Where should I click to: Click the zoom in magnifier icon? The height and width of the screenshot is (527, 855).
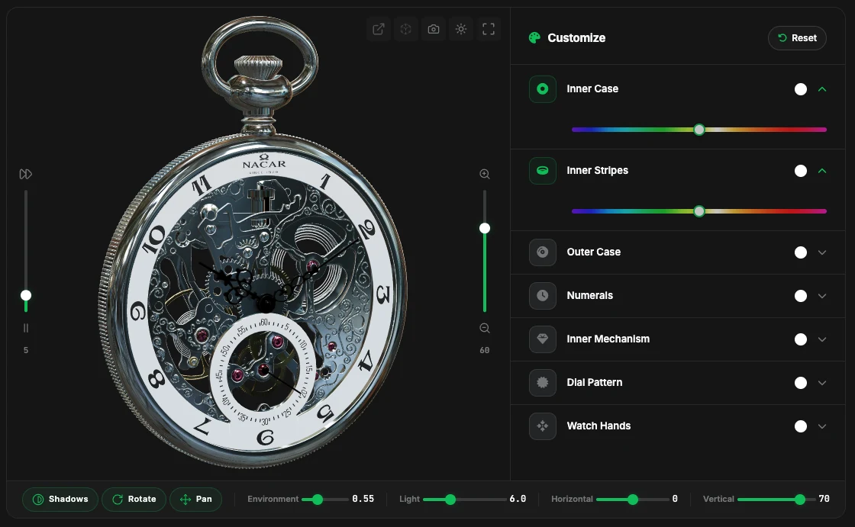(484, 174)
